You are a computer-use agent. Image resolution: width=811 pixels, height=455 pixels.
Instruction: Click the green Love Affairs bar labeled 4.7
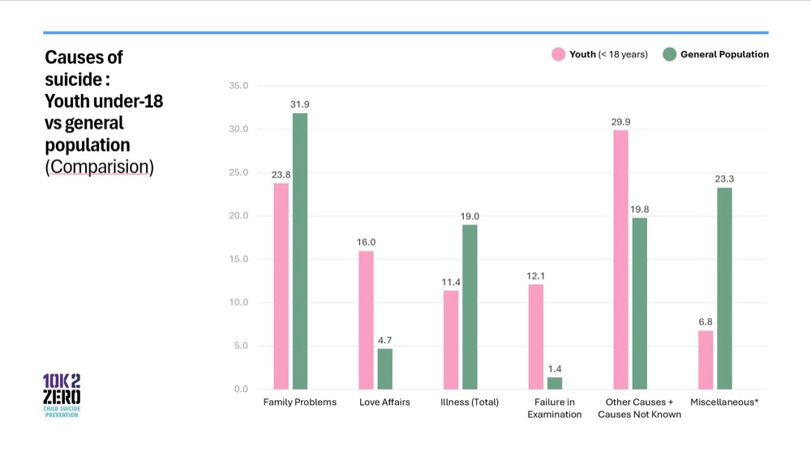coord(384,368)
